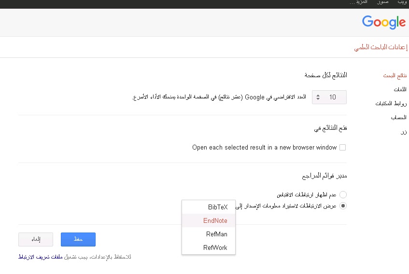Open the 'اللغات' sidebar section
Viewport: 409px width, 274px height.
tap(400, 89)
